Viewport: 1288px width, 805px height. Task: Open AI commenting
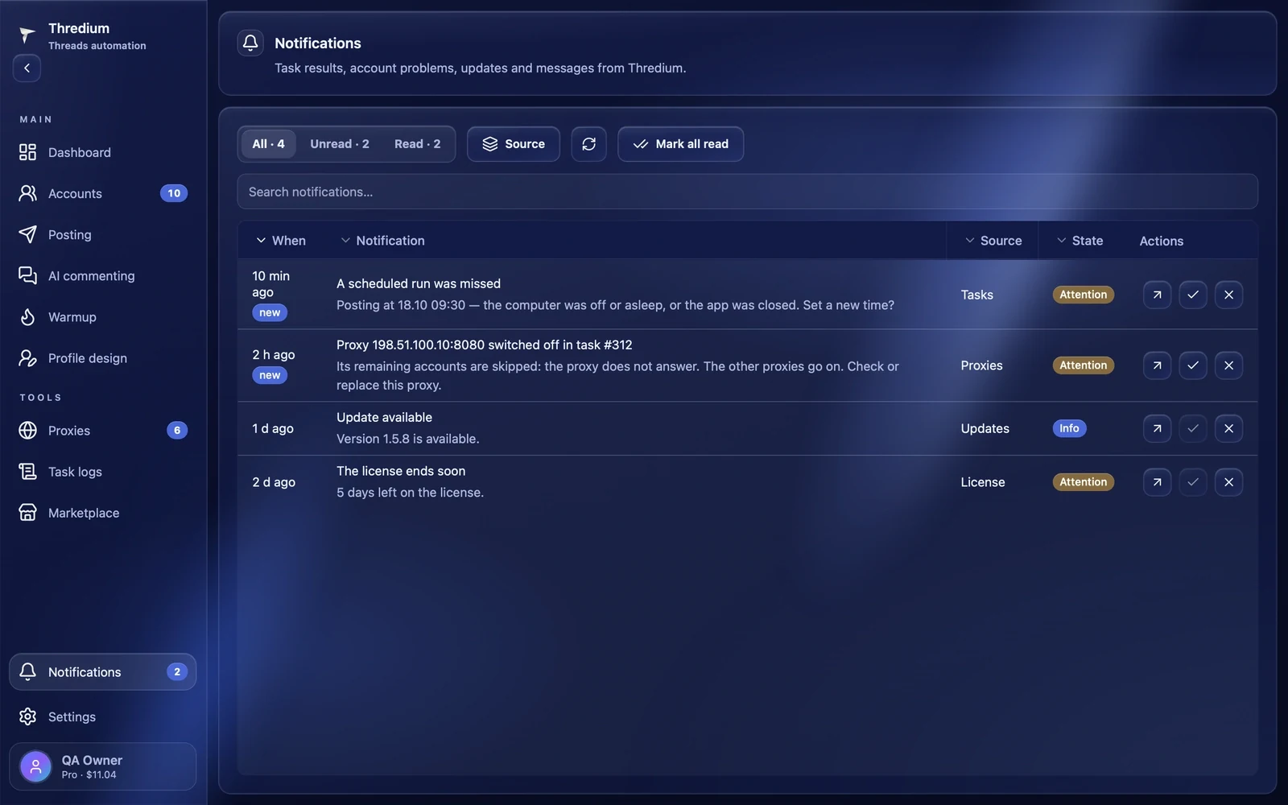[103, 275]
